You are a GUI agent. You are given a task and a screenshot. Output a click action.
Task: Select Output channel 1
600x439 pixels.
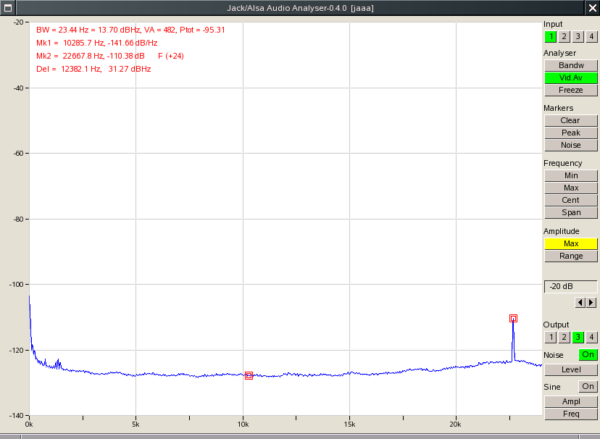[550, 338]
